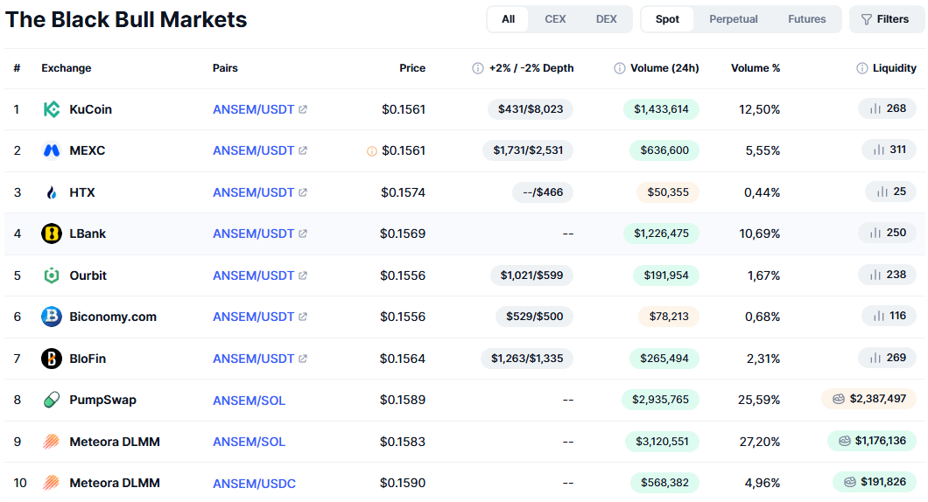
Task: Click the info icon beside Depth header
Action: click(478, 68)
